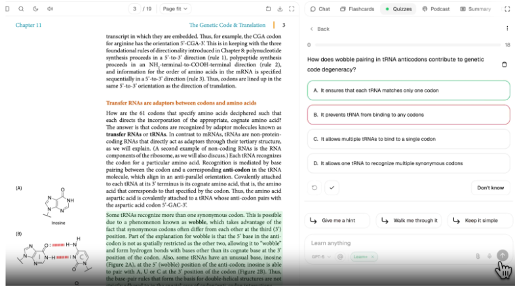
Task: Click the read aloud speaker icon
Action: pos(48,9)
